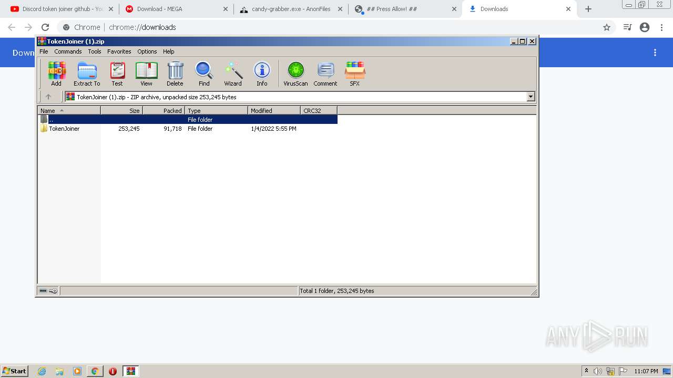Viewport: 673px width, 378px height.
Task: Click status text Total 1 folder
Action: (x=336, y=291)
